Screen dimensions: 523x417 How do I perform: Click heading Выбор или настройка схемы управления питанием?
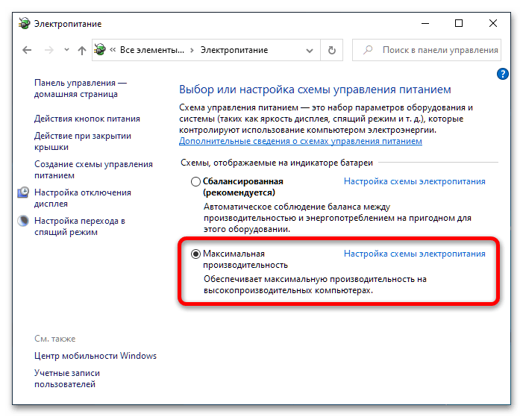coord(315,90)
